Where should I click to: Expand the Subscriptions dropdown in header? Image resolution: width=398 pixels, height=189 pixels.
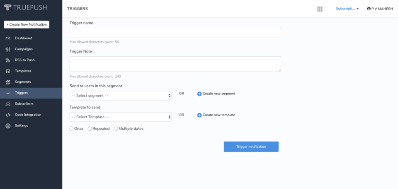tap(347, 9)
